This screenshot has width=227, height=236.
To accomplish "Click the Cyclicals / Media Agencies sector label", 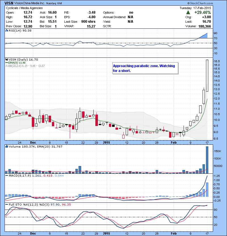I will tap(24, 8).
